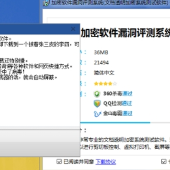Close the popup dialog with the X
170x170 pixels.
point(73,29)
